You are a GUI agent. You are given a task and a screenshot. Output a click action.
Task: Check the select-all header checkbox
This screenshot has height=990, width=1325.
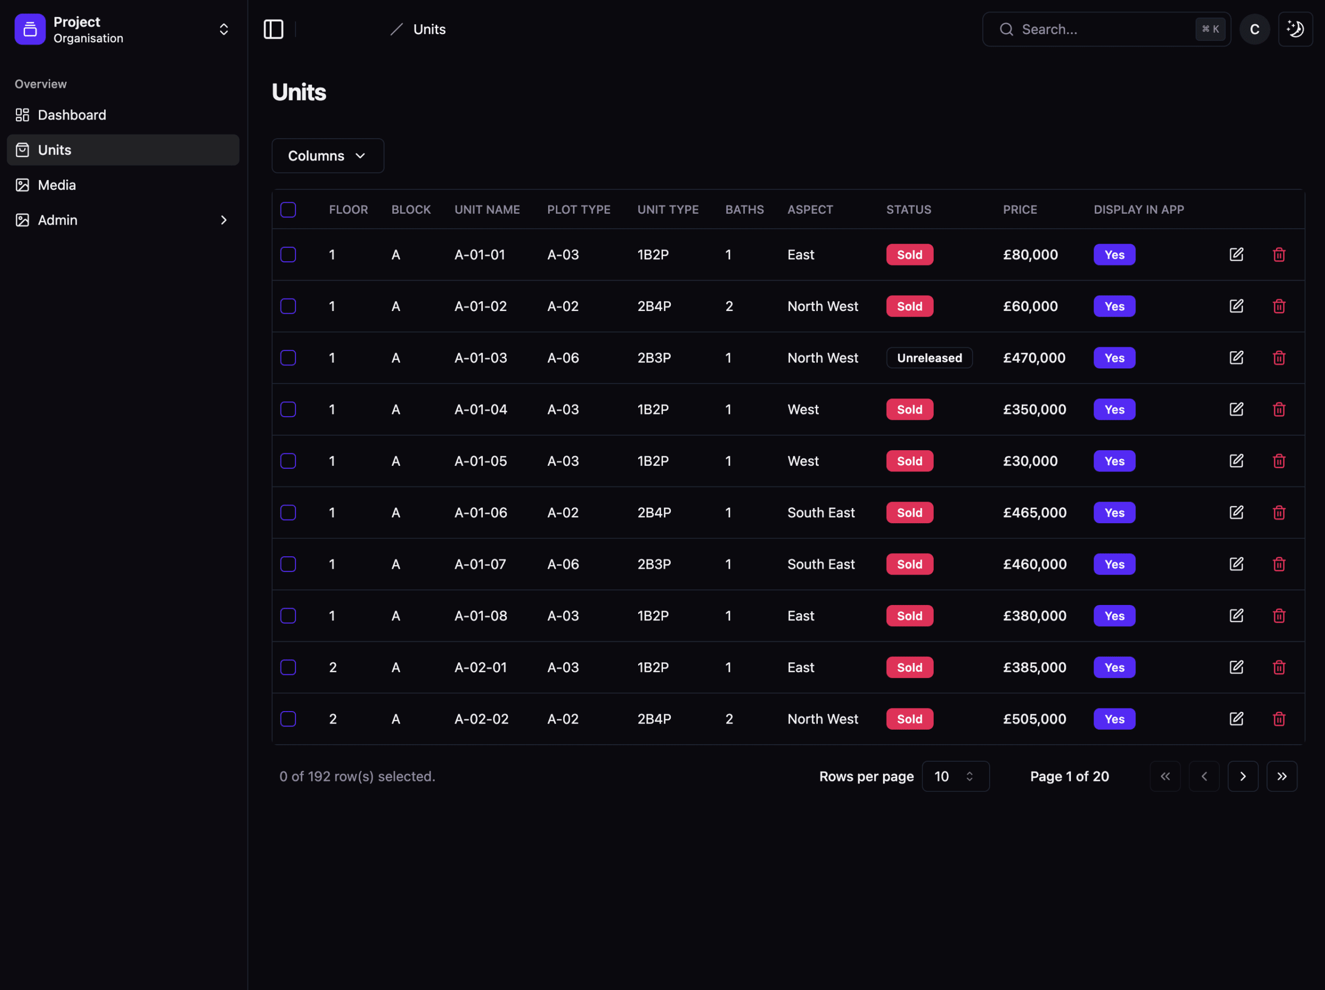point(288,210)
